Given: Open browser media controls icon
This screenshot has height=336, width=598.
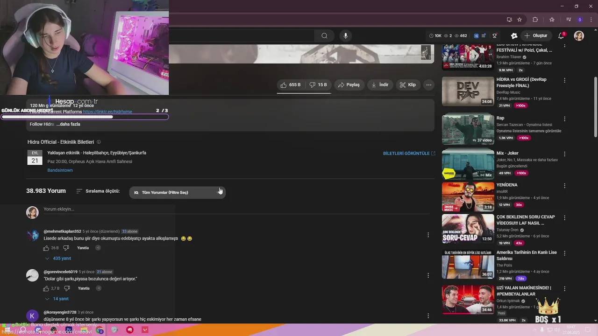Looking at the screenshot, I should (x=569, y=20).
